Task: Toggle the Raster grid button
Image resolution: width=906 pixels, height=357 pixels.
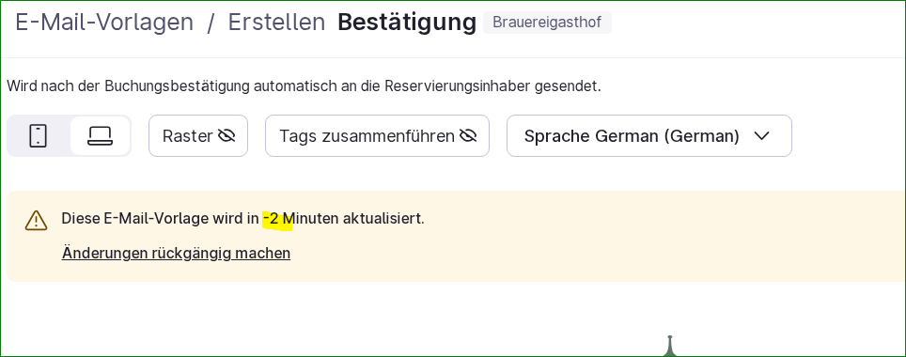Action: pos(198,135)
